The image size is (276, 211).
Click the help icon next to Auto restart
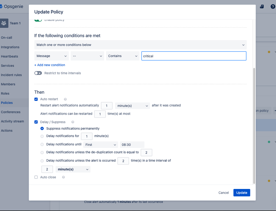pyautogui.click(x=65, y=99)
